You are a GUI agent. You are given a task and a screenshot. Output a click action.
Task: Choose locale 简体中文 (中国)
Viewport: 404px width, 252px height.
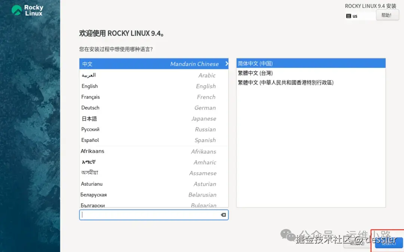point(311,63)
